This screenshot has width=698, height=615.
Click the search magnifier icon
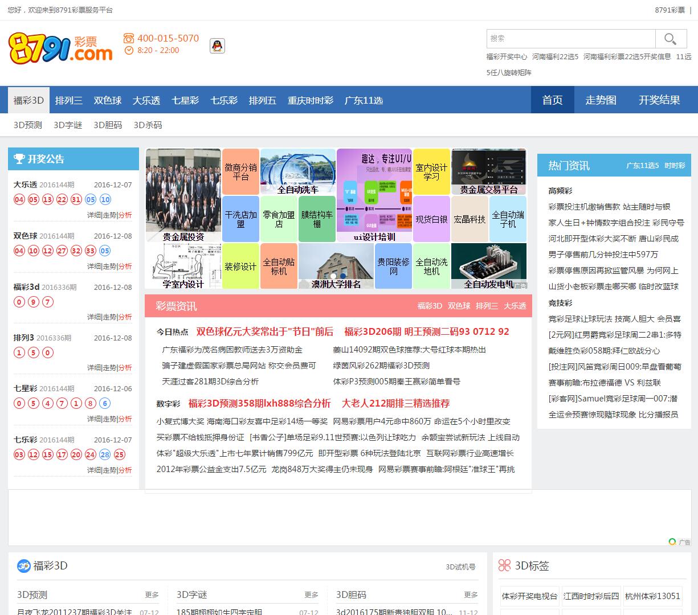click(671, 39)
